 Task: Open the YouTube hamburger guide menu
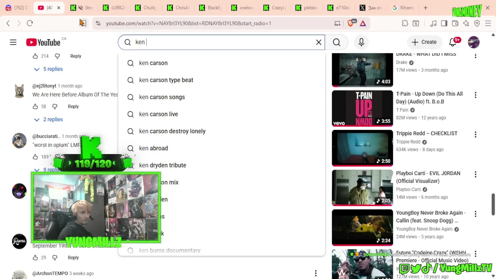[x=13, y=42]
